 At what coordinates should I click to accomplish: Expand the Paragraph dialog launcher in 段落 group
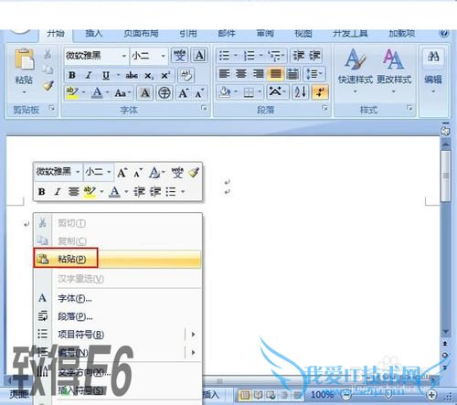pyautogui.click(x=325, y=108)
